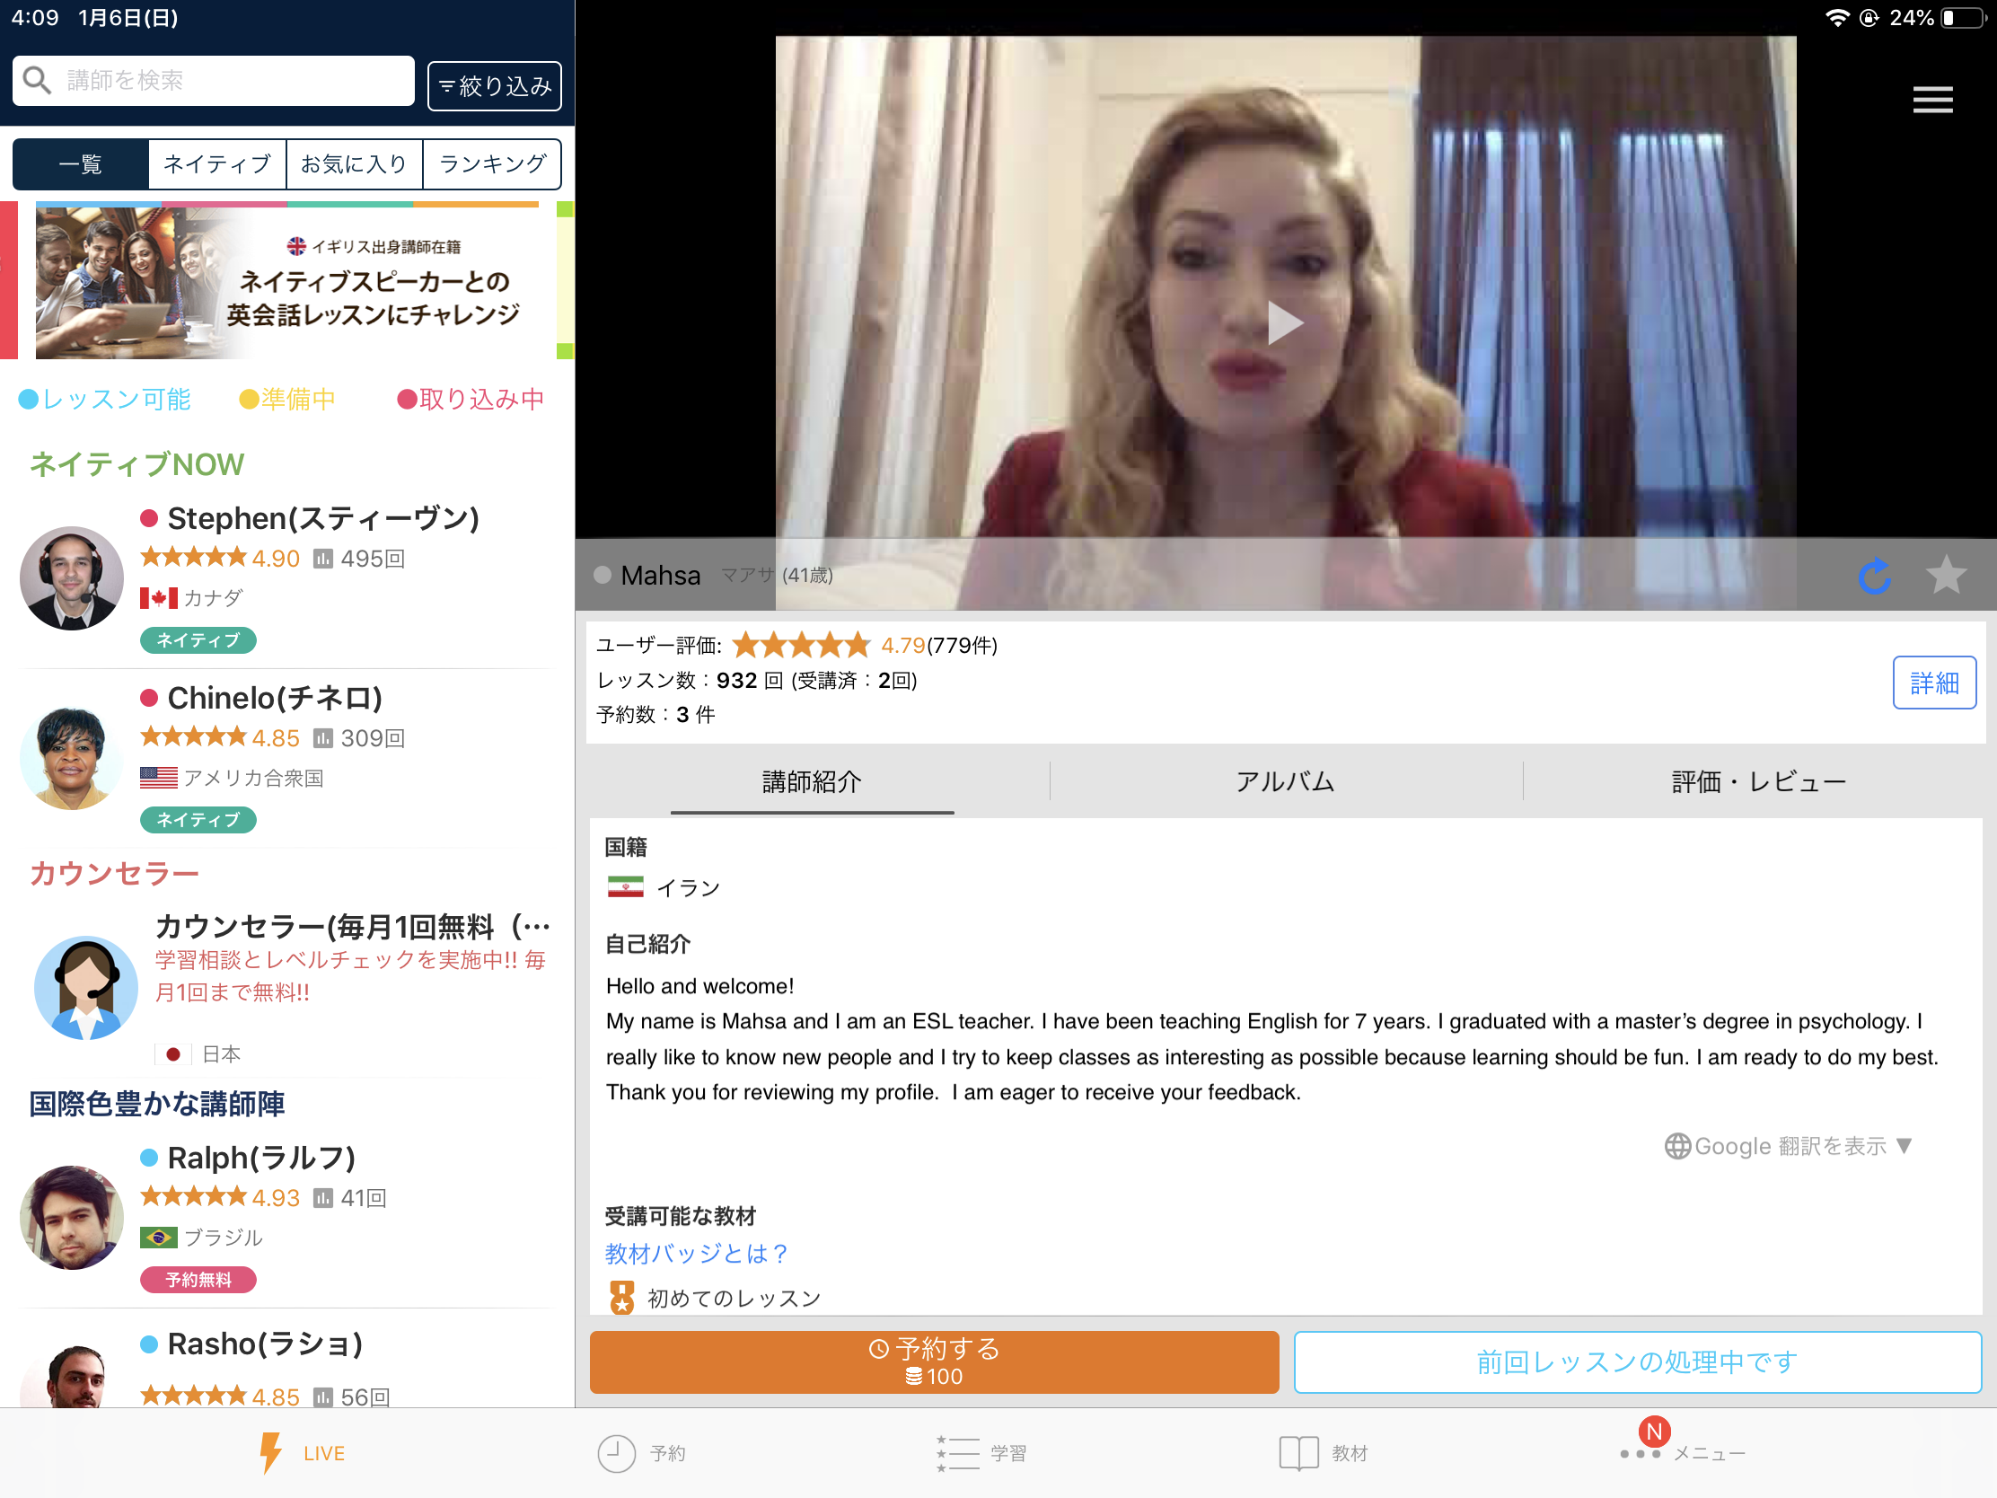Open the 教材バッジとは？ link
This screenshot has height=1498, width=1997.
click(x=696, y=1253)
